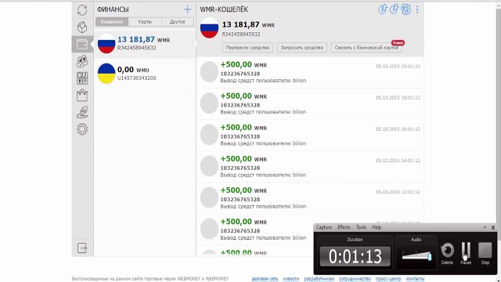This screenshot has height=282, width=501.
Task: Open the Tools menu in recorder
Action: (x=361, y=227)
